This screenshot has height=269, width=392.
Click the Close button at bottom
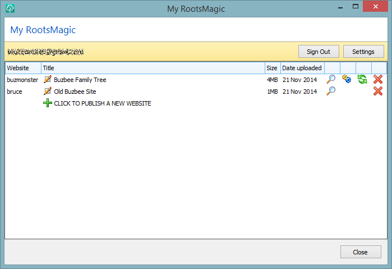361,252
